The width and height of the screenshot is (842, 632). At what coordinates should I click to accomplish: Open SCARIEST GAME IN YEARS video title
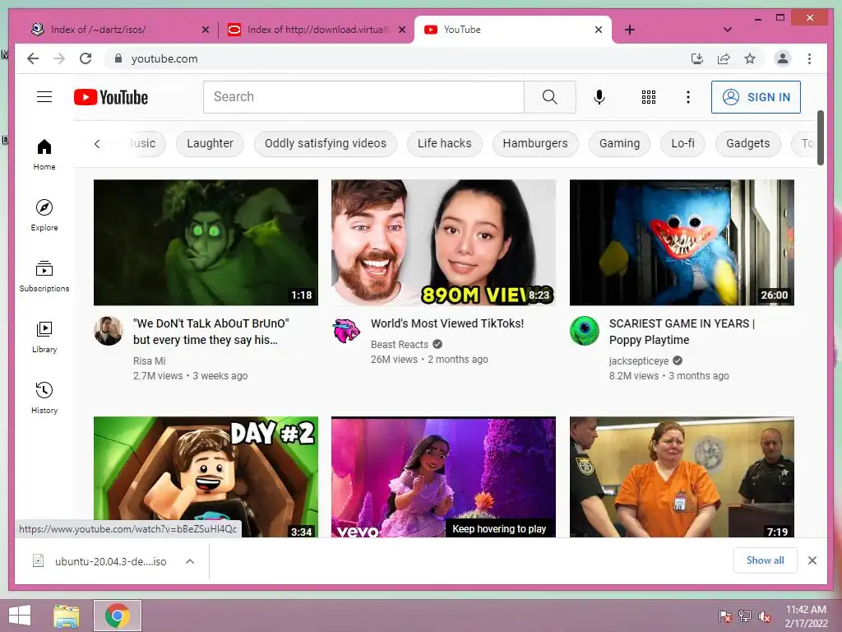pos(682,332)
